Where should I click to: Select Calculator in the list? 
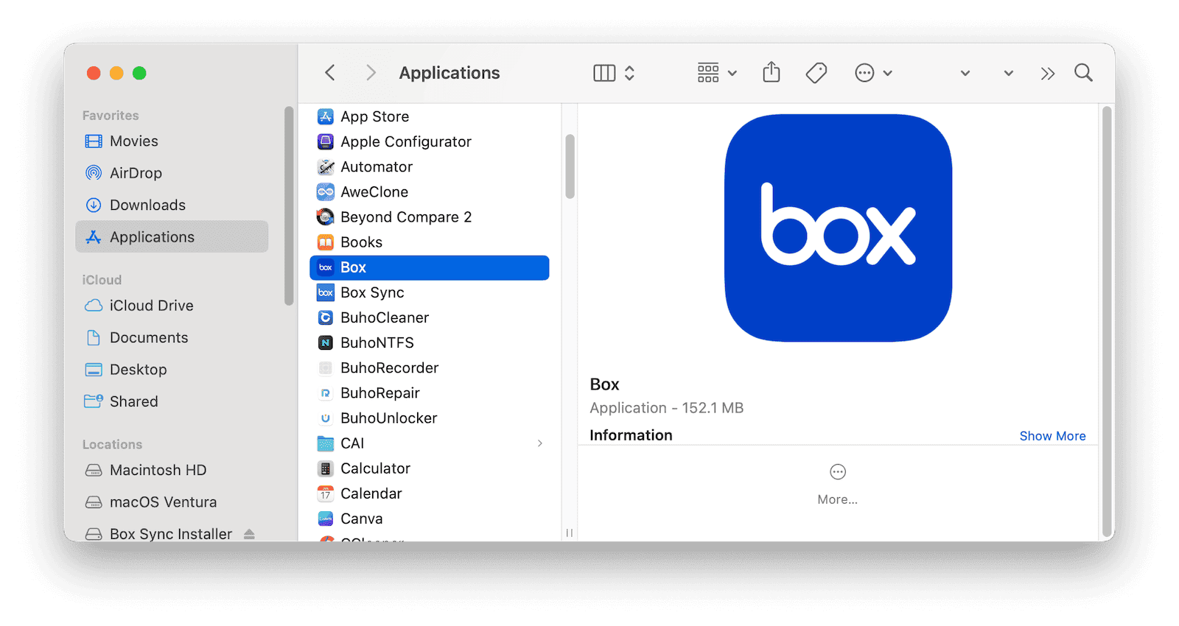tap(430, 468)
